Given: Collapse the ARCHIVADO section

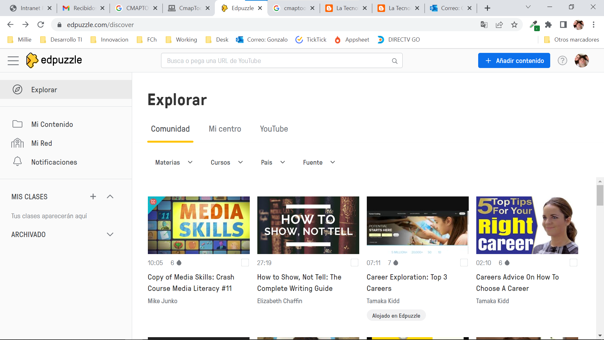Looking at the screenshot, I should click(110, 234).
